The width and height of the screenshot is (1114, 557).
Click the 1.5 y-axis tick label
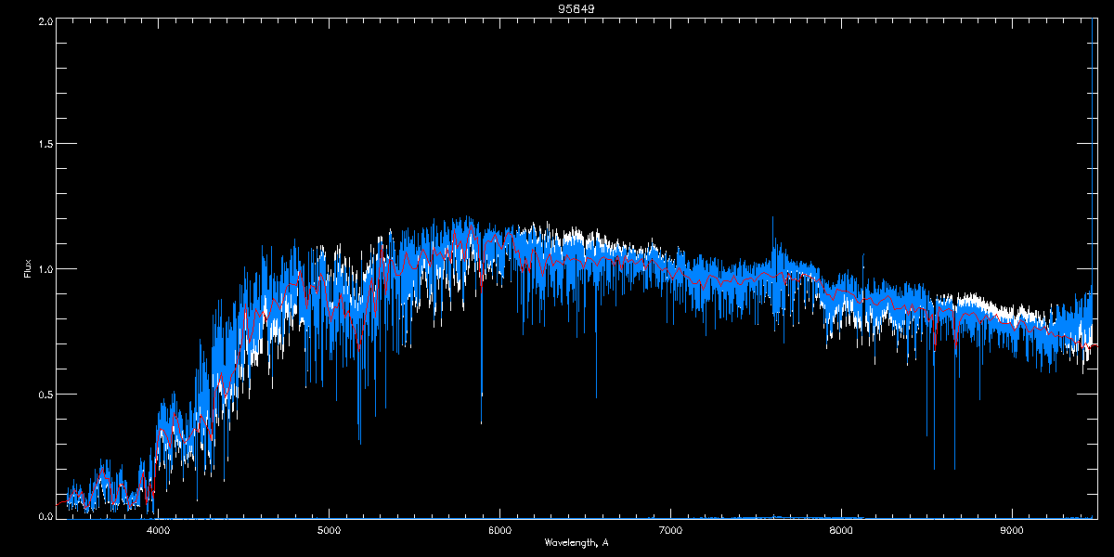tap(45, 144)
